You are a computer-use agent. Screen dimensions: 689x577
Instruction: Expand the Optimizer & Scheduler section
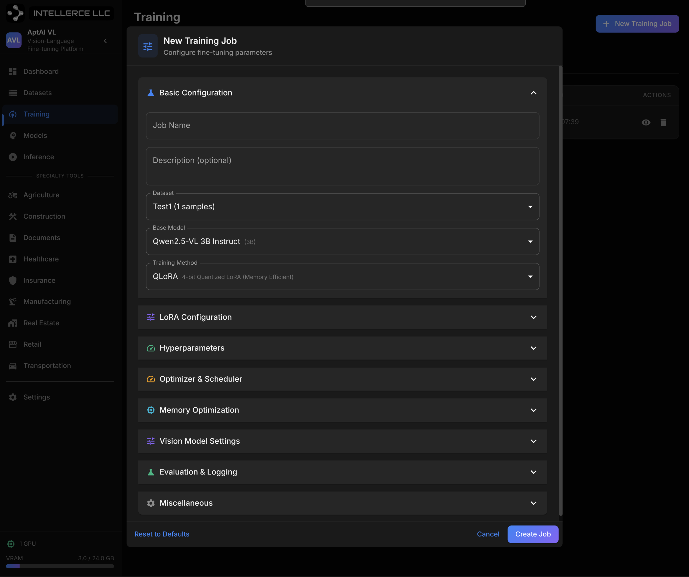[343, 379]
